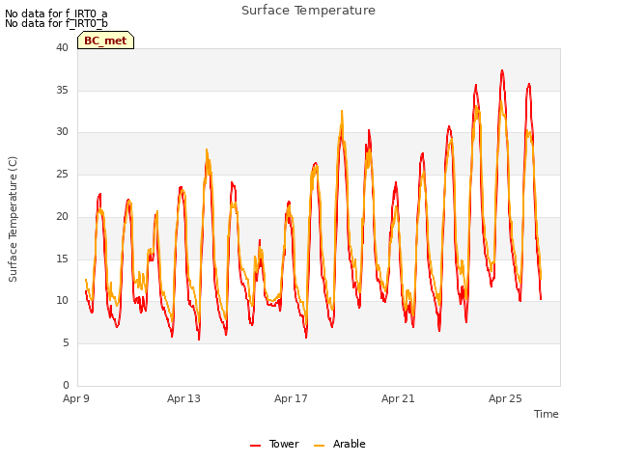Click the 40 y-axis tick label
This screenshot has width=618, height=463.
click(x=62, y=47)
